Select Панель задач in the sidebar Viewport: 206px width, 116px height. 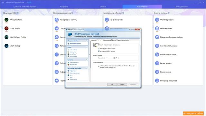point(72,56)
